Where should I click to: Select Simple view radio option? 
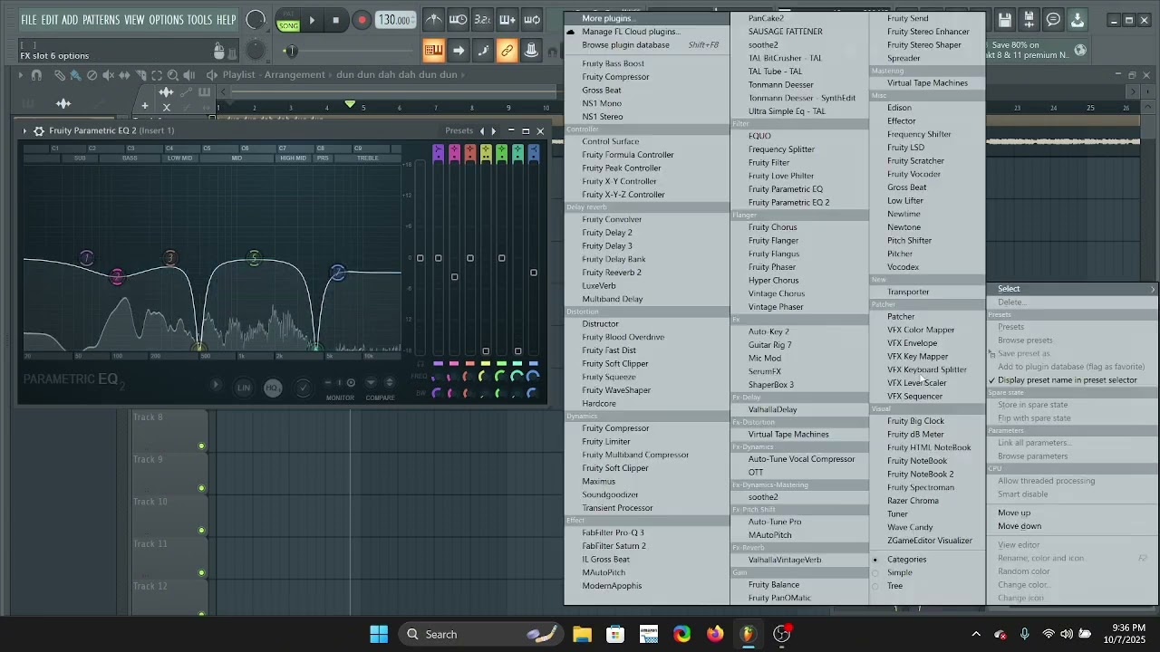[x=900, y=573]
